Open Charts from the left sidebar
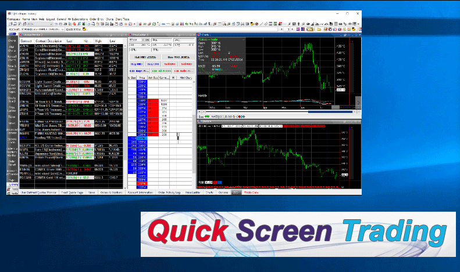The height and width of the screenshot is (272, 460). tap(12, 42)
